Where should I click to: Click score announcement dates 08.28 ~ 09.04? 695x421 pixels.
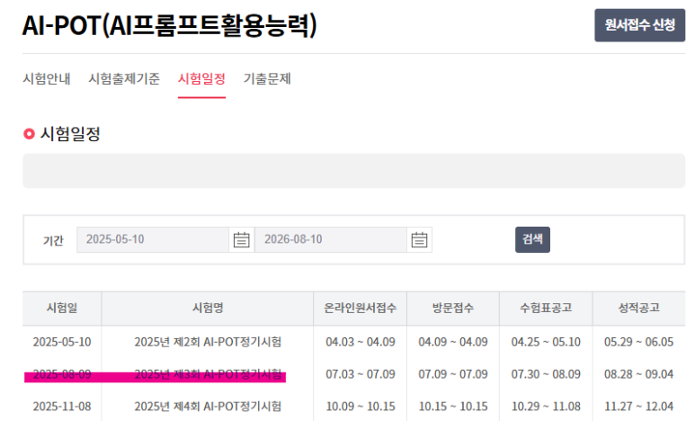click(x=638, y=374)
